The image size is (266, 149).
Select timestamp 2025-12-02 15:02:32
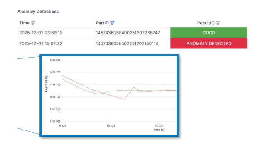[x=41, y=43]
